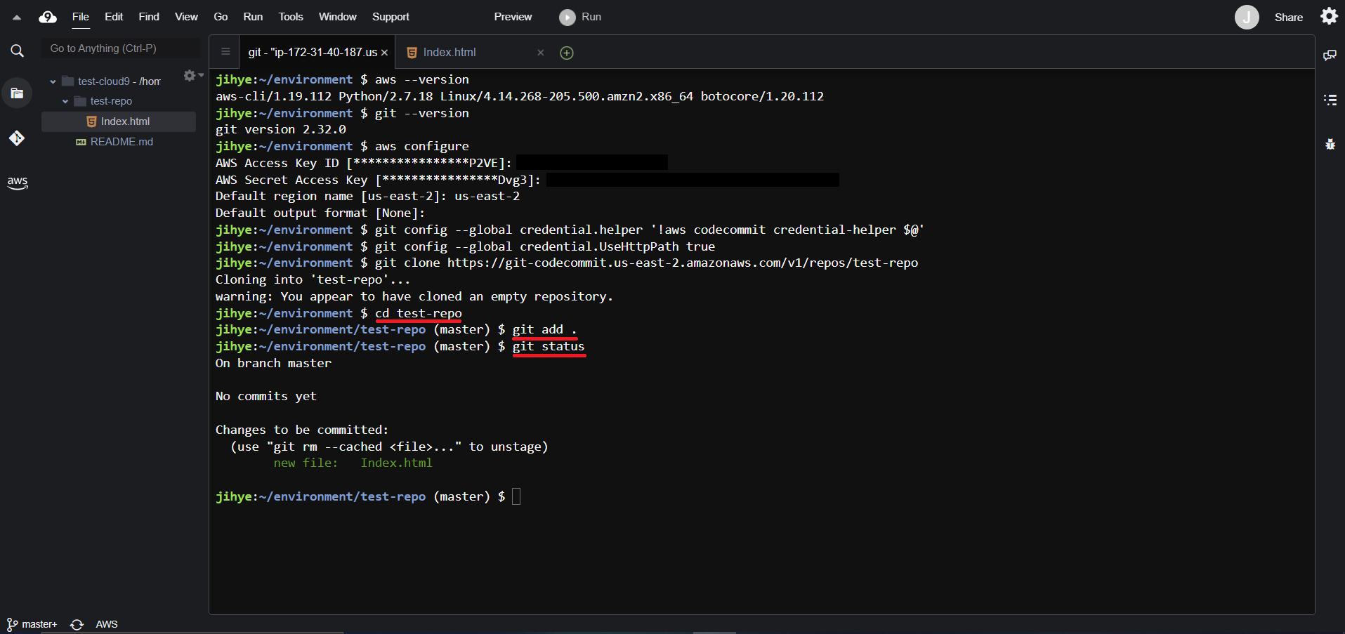Click 'cd test-repo' command text
Viewport: 1345px width, 634px height.
[419, 313]
